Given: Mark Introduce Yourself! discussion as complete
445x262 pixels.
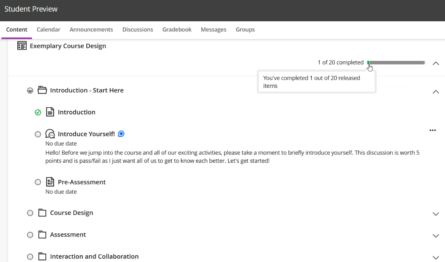Looking at the screenshot, I should (38, 134).
